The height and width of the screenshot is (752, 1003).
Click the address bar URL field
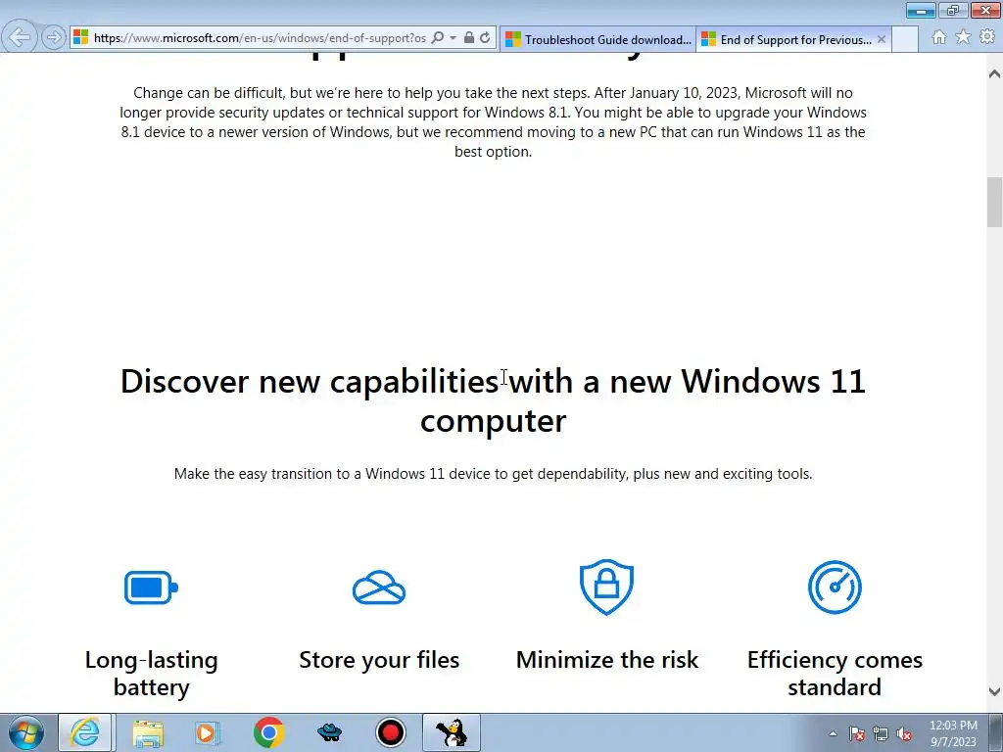[x=259, y=38]
